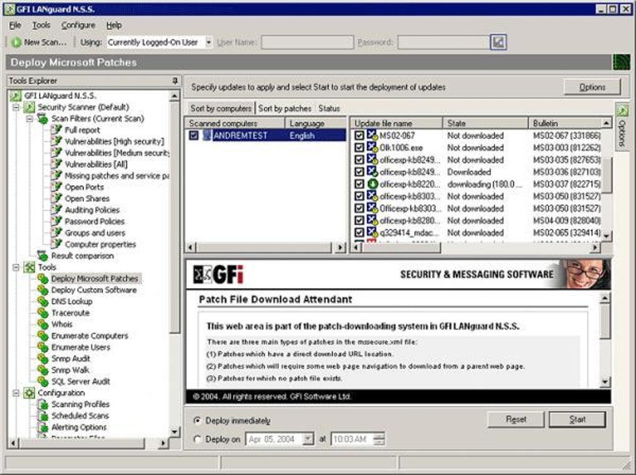Click the Open Ports filter icon
636x475 pixels.
point(56,187)
